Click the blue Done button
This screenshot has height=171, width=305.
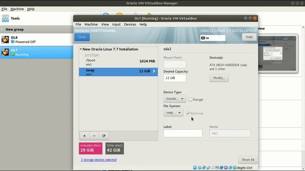click(x=82, y=37)
